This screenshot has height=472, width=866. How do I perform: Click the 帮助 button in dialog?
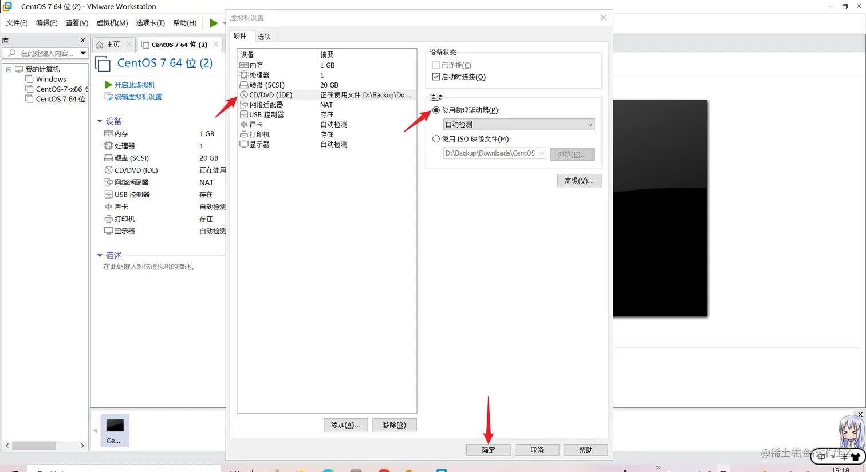tap(585, 450)
